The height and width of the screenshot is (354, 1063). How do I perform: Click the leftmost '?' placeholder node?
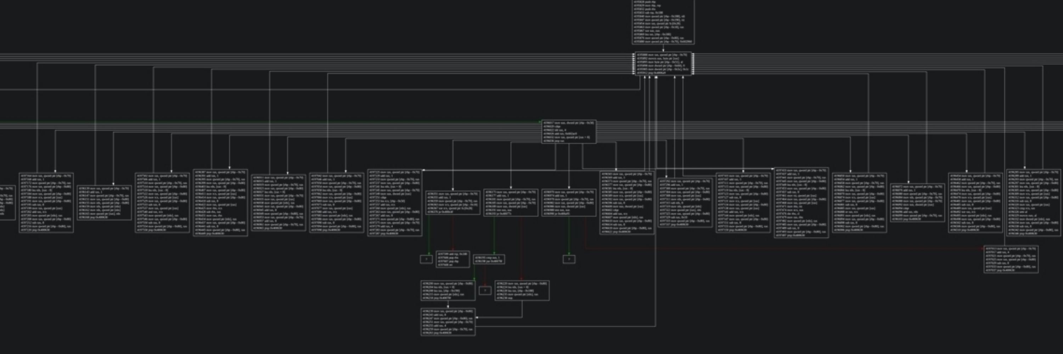(x=426, y=259)
